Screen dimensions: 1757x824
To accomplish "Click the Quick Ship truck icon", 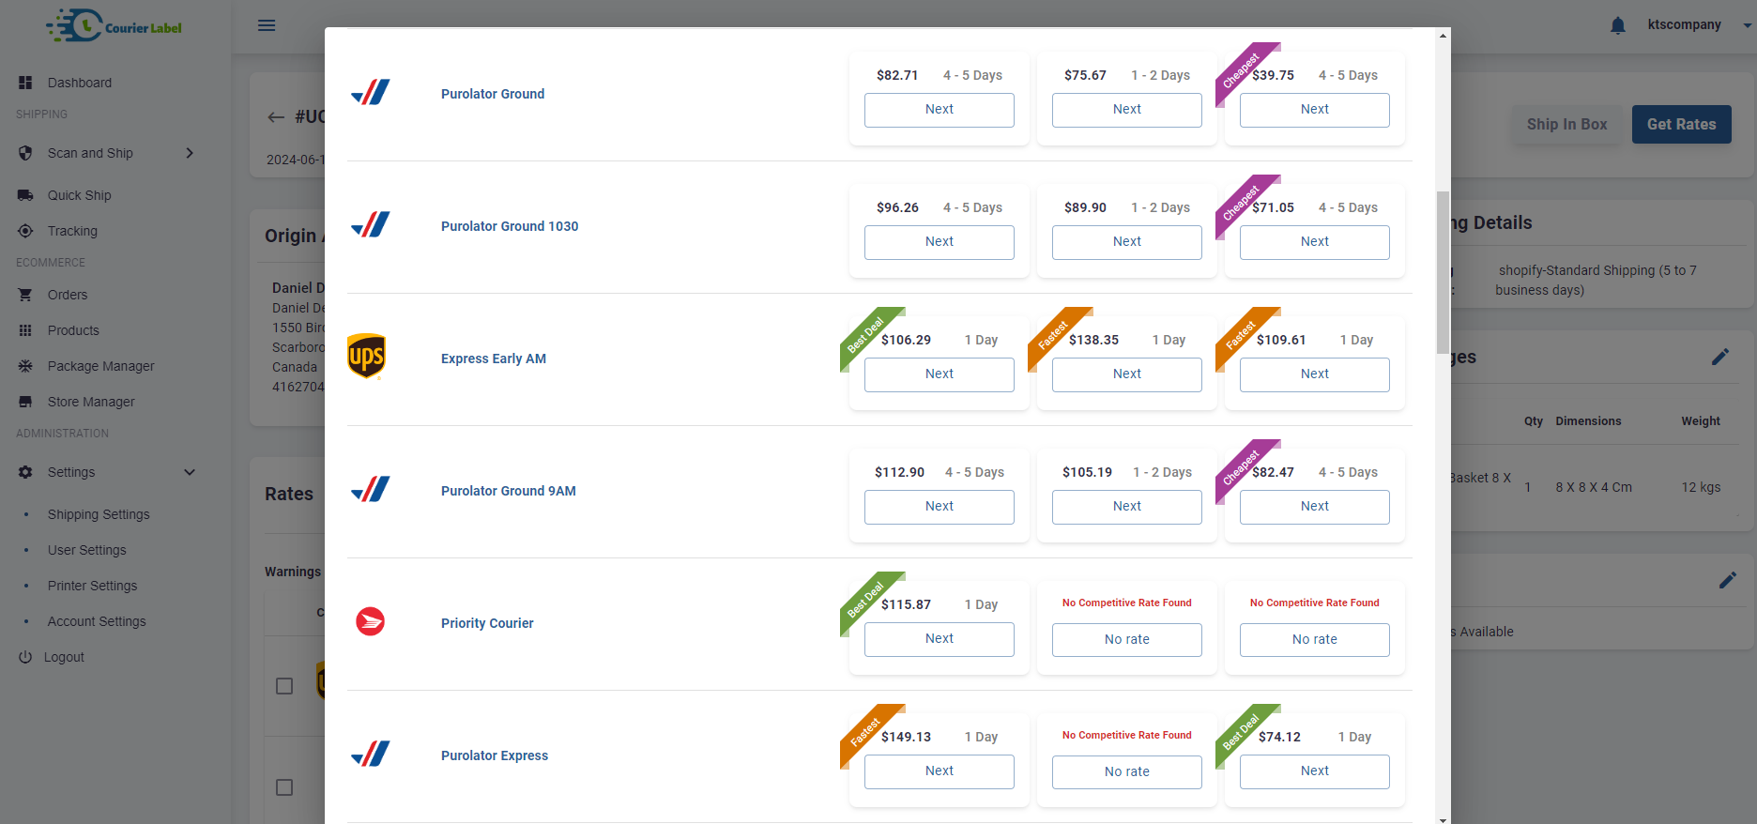I will [x=25, y=195].
